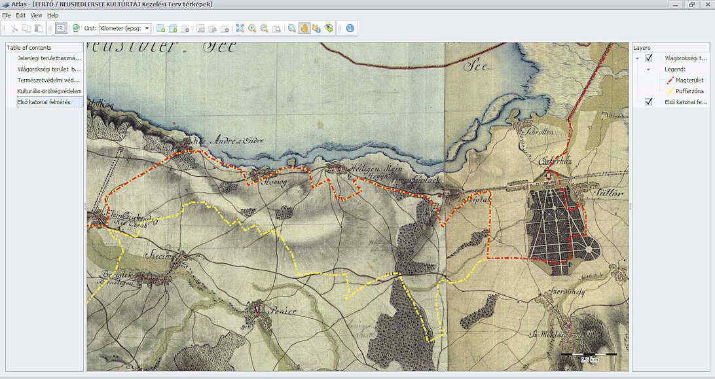This screenshot has width=715, height=379.
Task: Uncheck the 'Világörökségi t...' layer checkbox
Action: coord(648,58)
